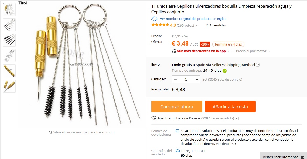Viewport: 307px width, 159px height.
Task: Click the QR code icon for app discounts
Action: pos(174,51)
